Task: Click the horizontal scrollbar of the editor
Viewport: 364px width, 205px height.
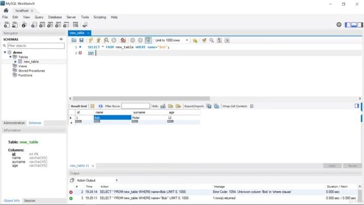Action: point(141,99)
